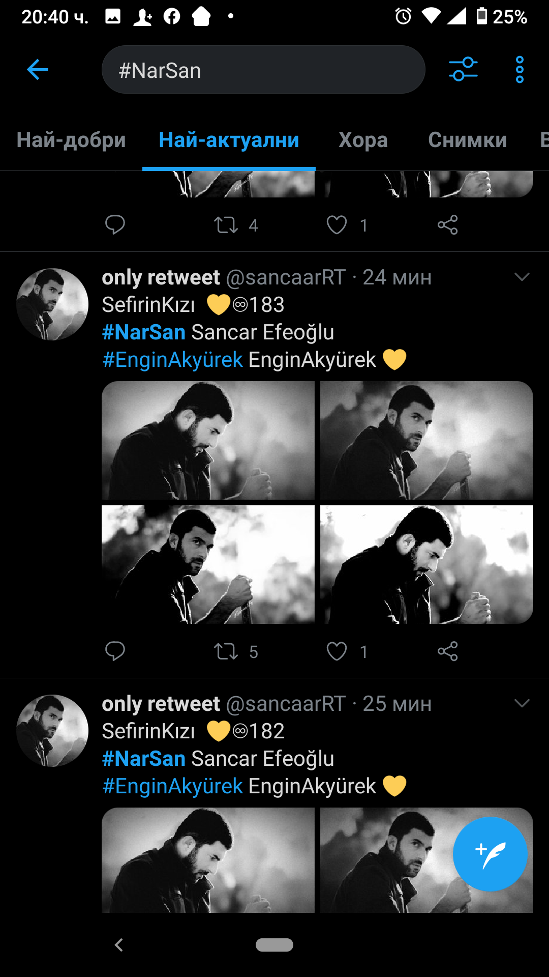Tap the #NarSan search input field
This screenshot has height=977, width=549.
point(263,70)
